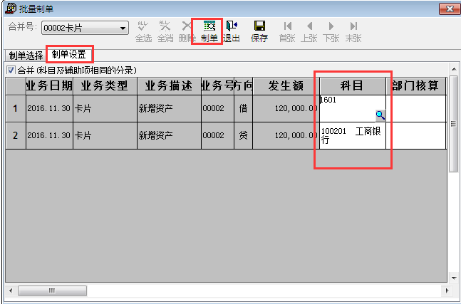Click magnifier lookup icon in 科目 cell
The height and width of the screenshot is (304, 461).
380,115
